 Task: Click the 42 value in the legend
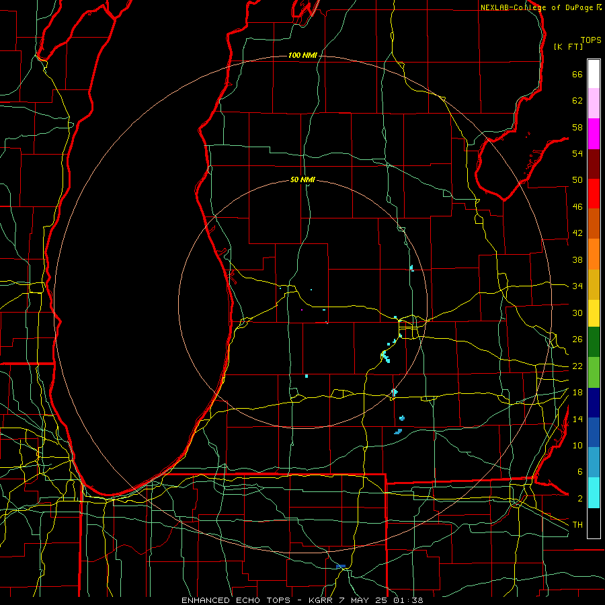point(577,233)
